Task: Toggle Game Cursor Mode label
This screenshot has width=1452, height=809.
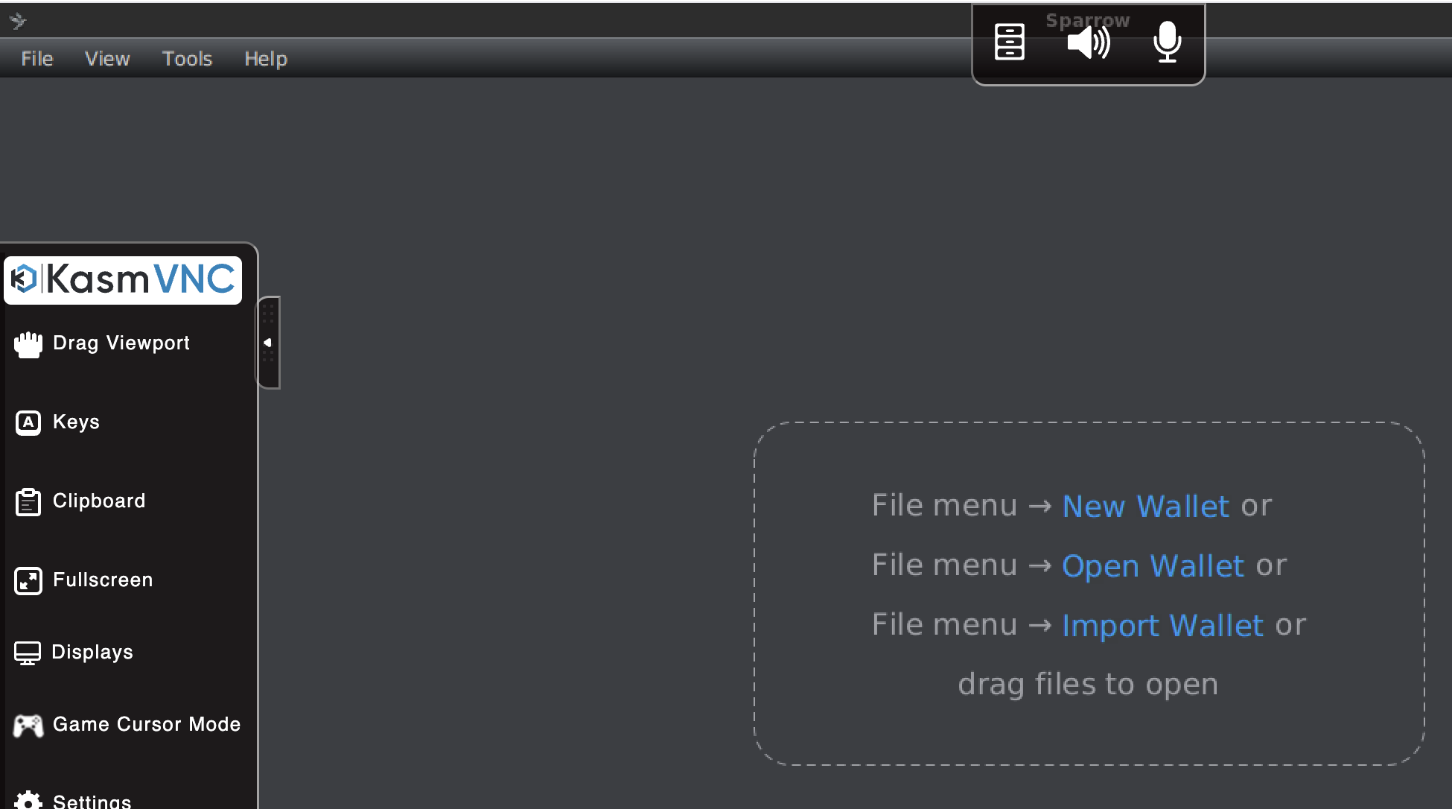Action: (x=147, y=724)
